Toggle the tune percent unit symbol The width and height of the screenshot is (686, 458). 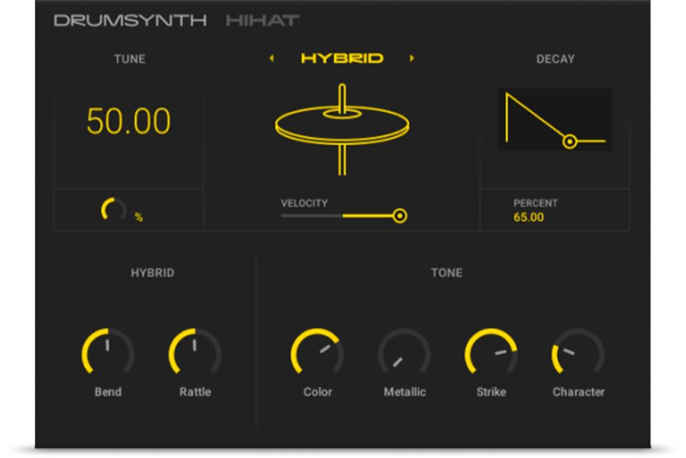pos(139,217)
